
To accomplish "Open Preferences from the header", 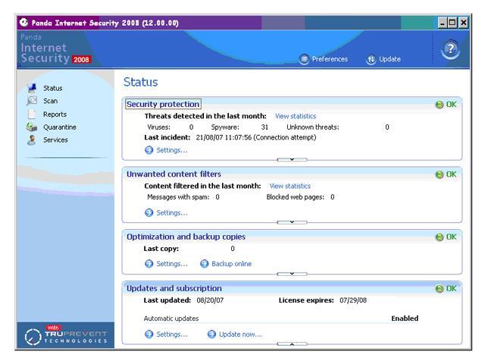I will [x=330, y=59].
